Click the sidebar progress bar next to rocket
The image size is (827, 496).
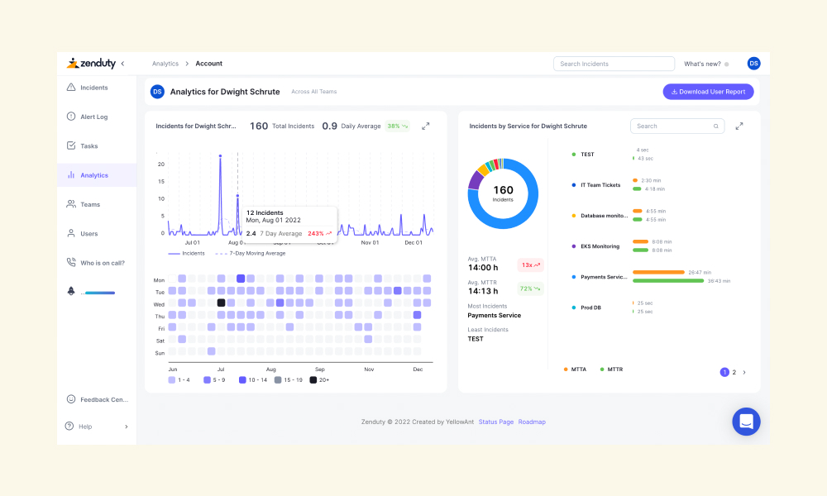point(100,293)
